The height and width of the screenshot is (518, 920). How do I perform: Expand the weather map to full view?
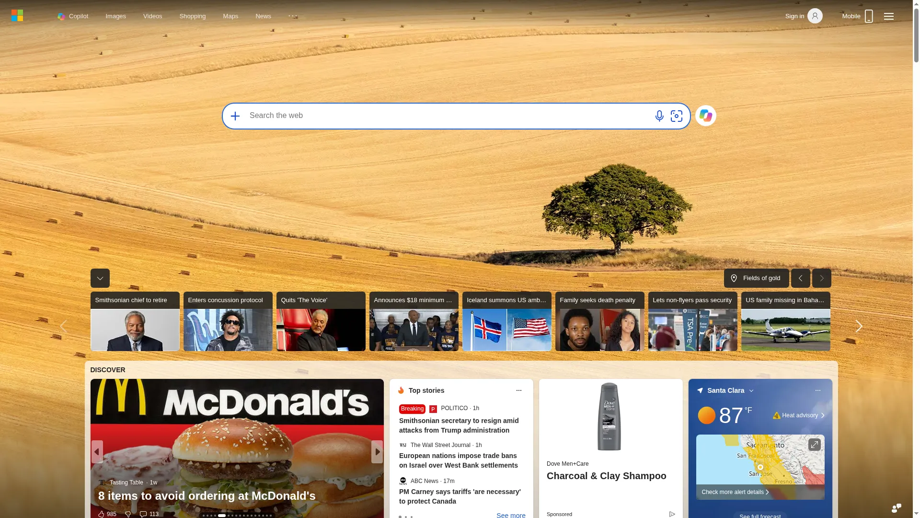(x=814, y=445)
